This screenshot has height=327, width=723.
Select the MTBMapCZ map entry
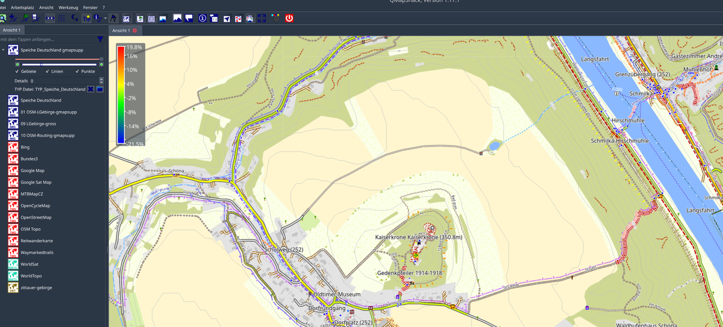pos(32,194)
